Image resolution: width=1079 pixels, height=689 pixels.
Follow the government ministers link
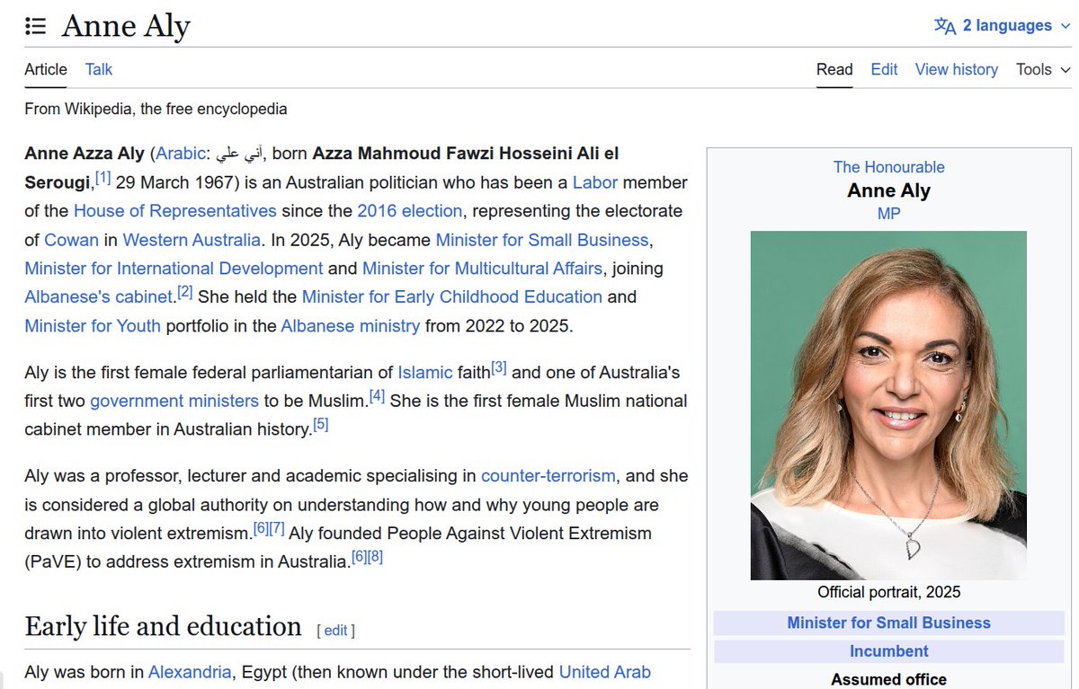[174, 401]
